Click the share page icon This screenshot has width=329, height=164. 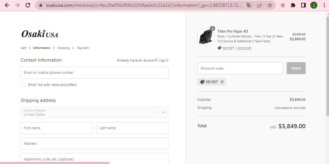coord(259,5)
